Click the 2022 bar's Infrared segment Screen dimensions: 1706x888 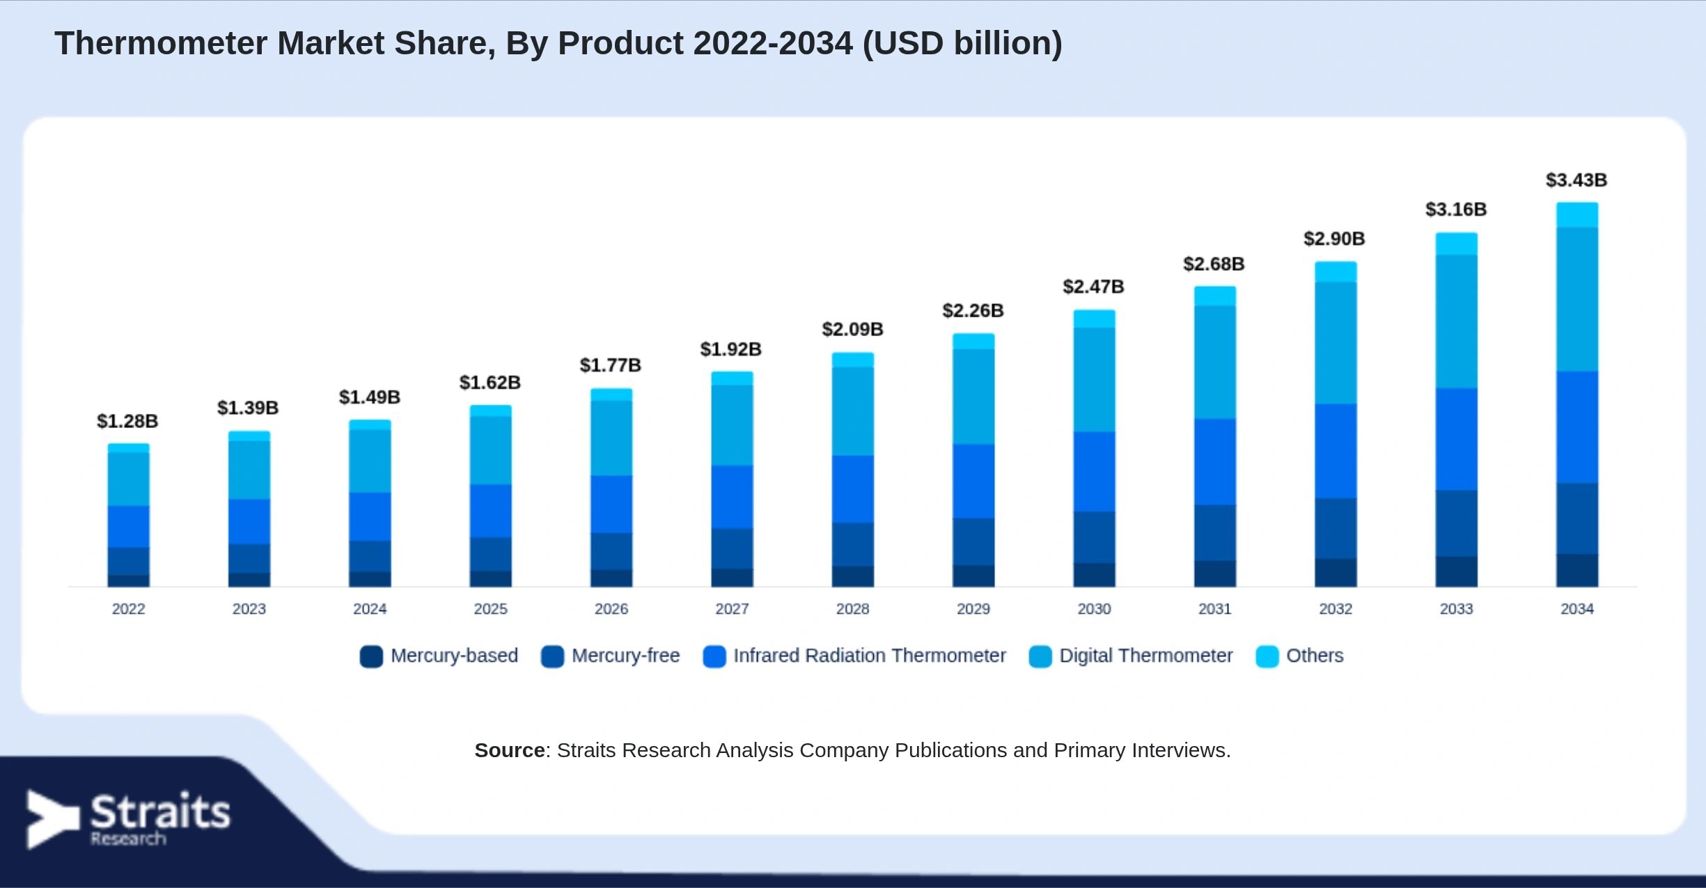[129, 527]
